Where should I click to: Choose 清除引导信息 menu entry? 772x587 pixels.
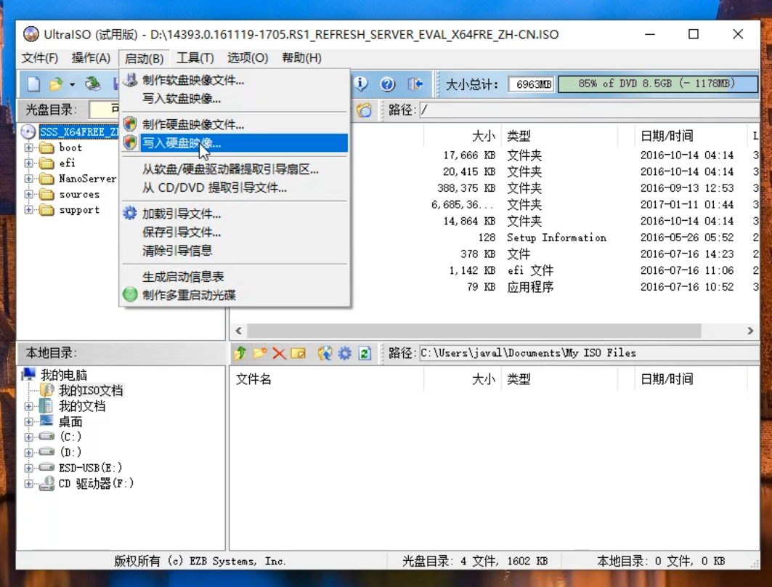[x=235, y=251]
